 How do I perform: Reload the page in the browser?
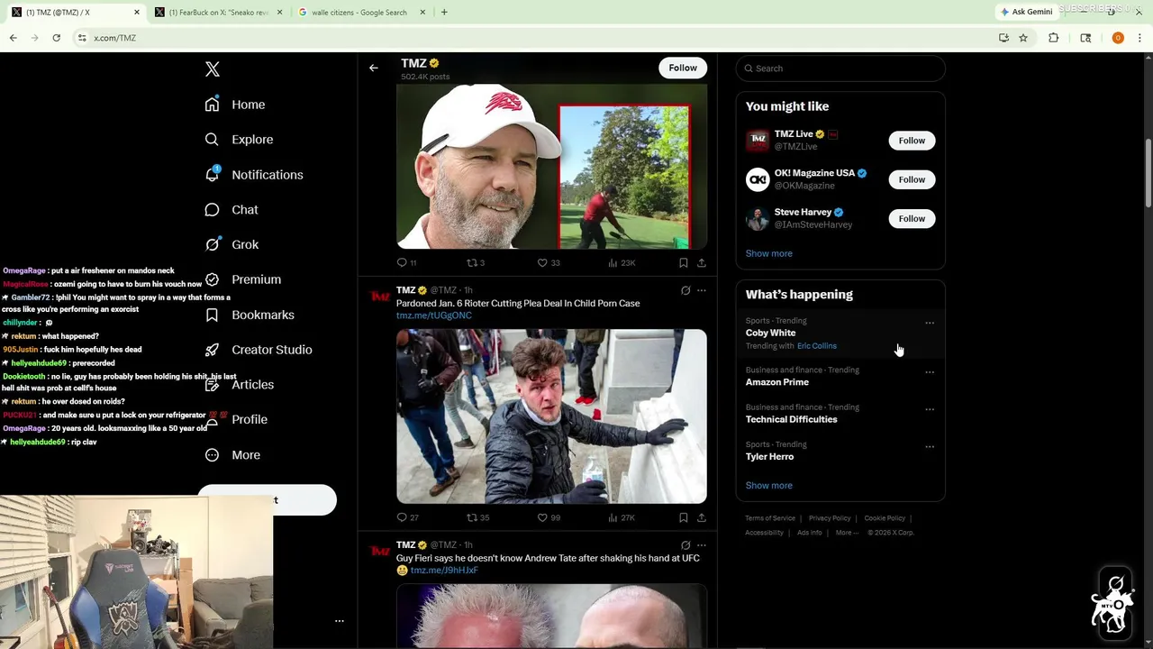[56, 38]
